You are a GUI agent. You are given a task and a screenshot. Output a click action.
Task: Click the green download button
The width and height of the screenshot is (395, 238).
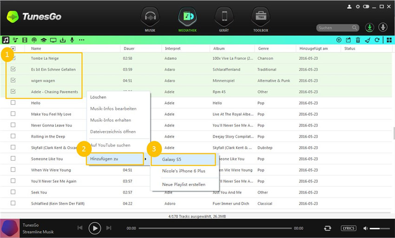pos(369,27)
